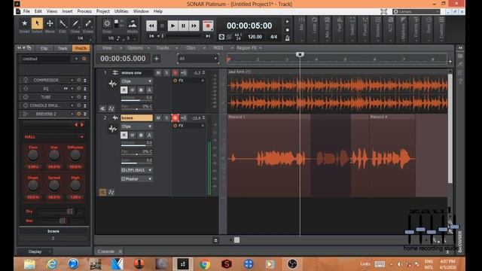
Task: Activate the Move tool
Action: tap(50, 23)
